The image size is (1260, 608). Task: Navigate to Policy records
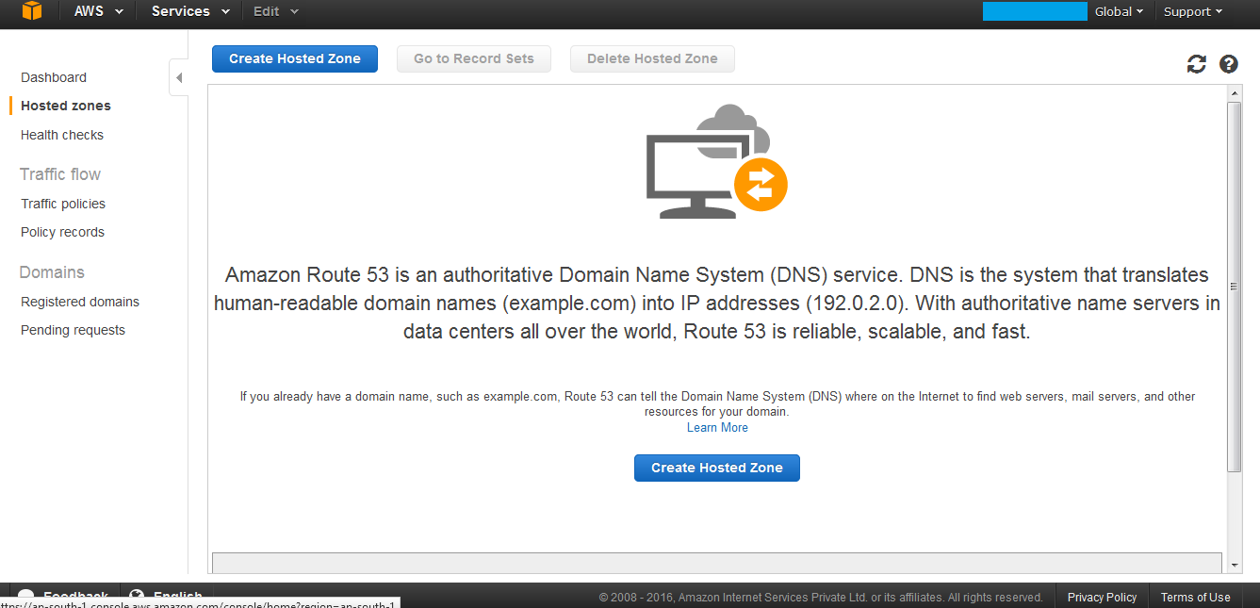62,232
